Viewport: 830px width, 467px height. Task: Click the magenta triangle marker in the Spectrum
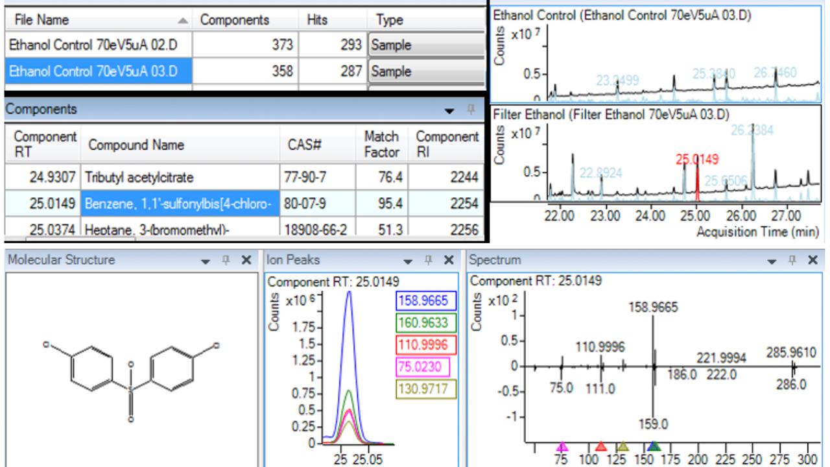tap(561, 447)
